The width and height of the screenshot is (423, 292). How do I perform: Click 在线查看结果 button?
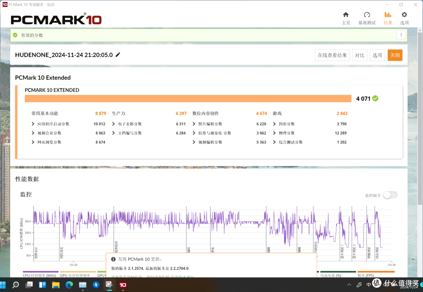click(x=332, y=55)
